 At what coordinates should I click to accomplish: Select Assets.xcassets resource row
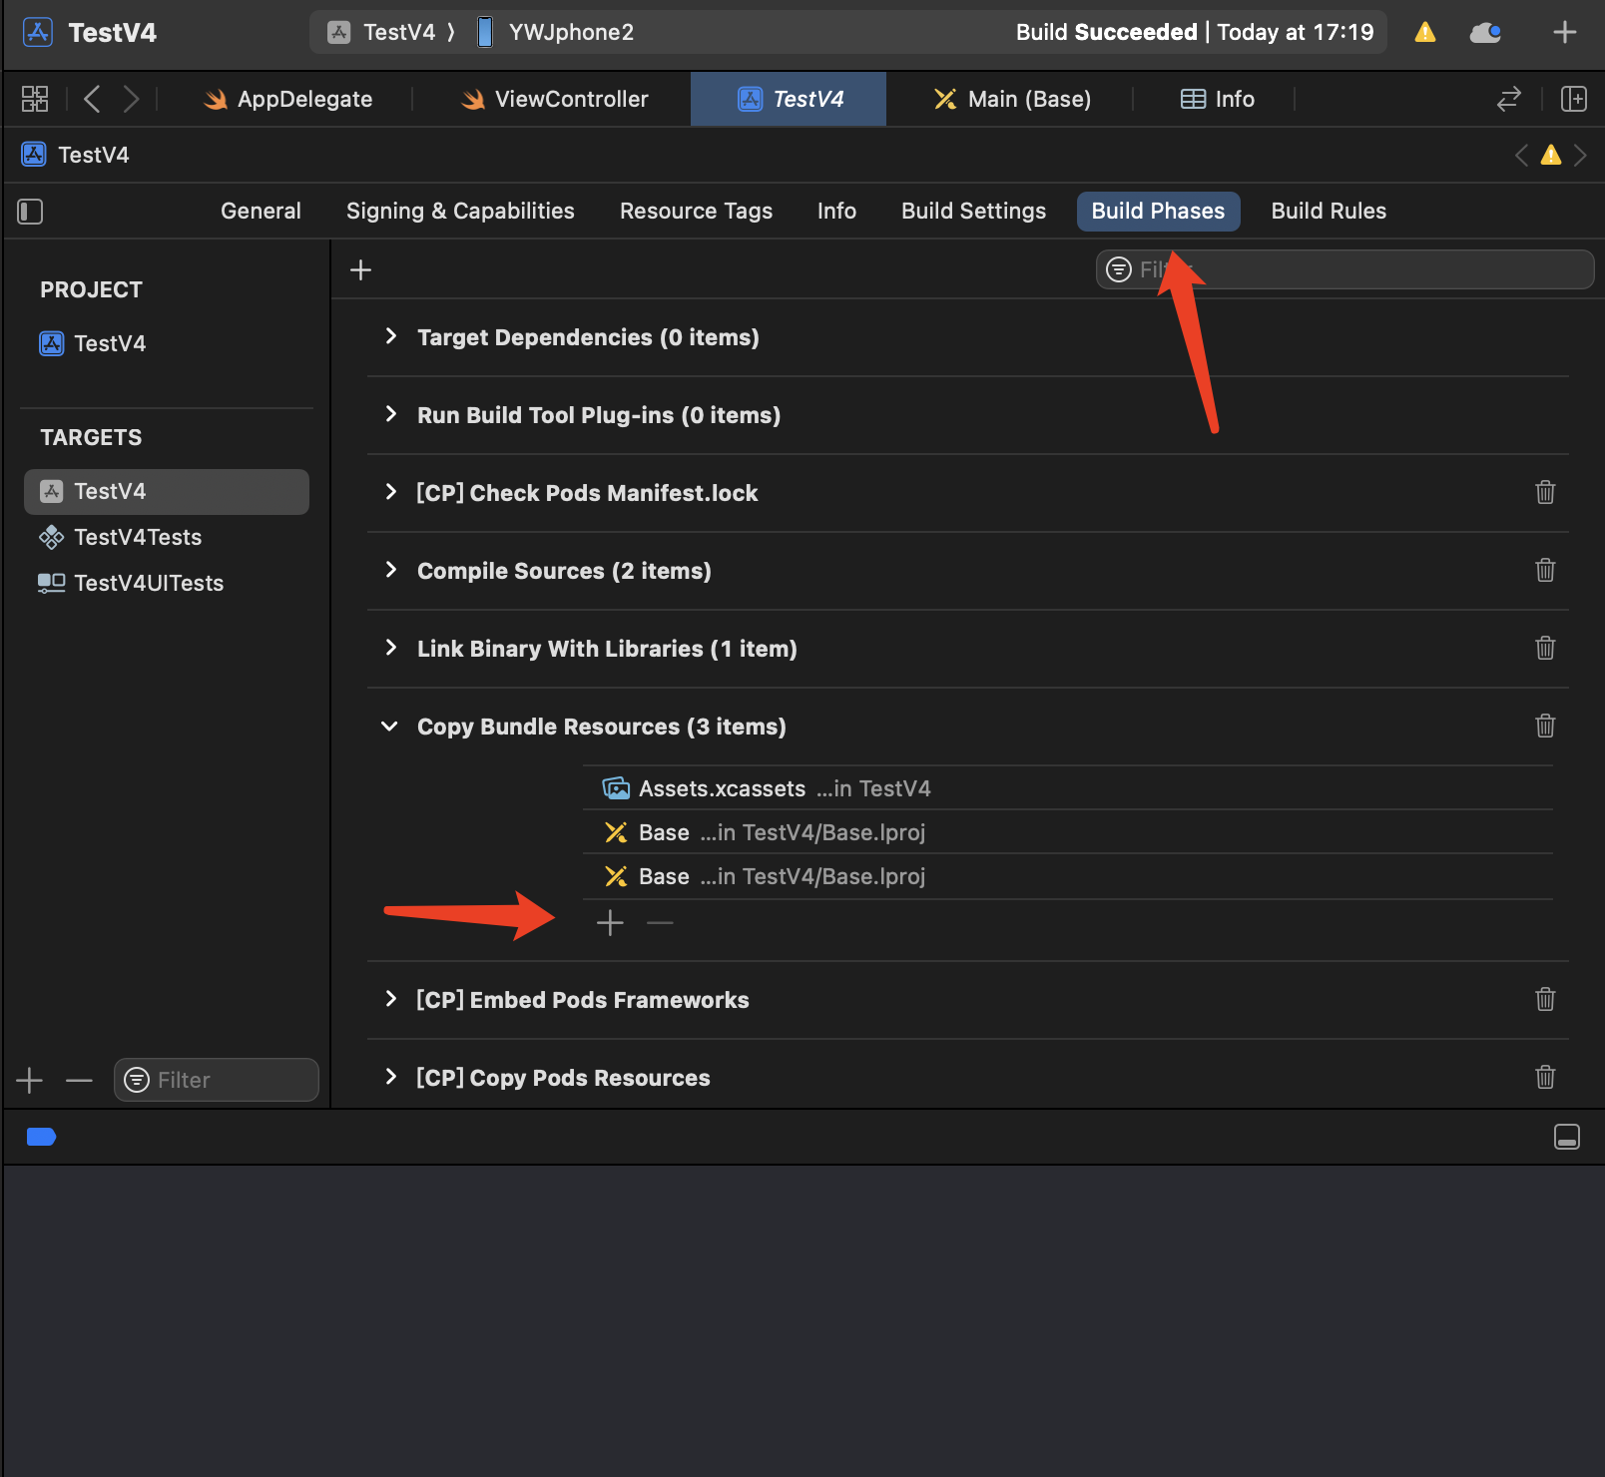pyautogui.click(x=1067, y=788)
